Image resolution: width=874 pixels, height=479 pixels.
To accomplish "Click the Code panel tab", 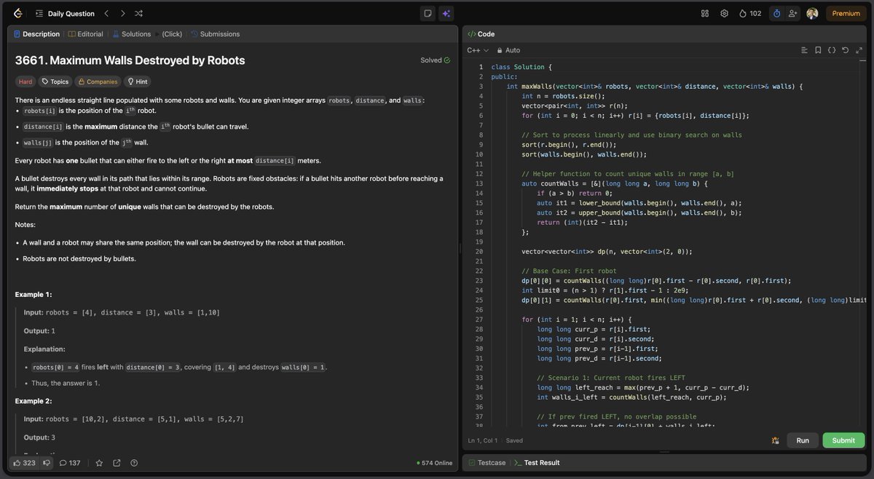I will coord(481,34).
